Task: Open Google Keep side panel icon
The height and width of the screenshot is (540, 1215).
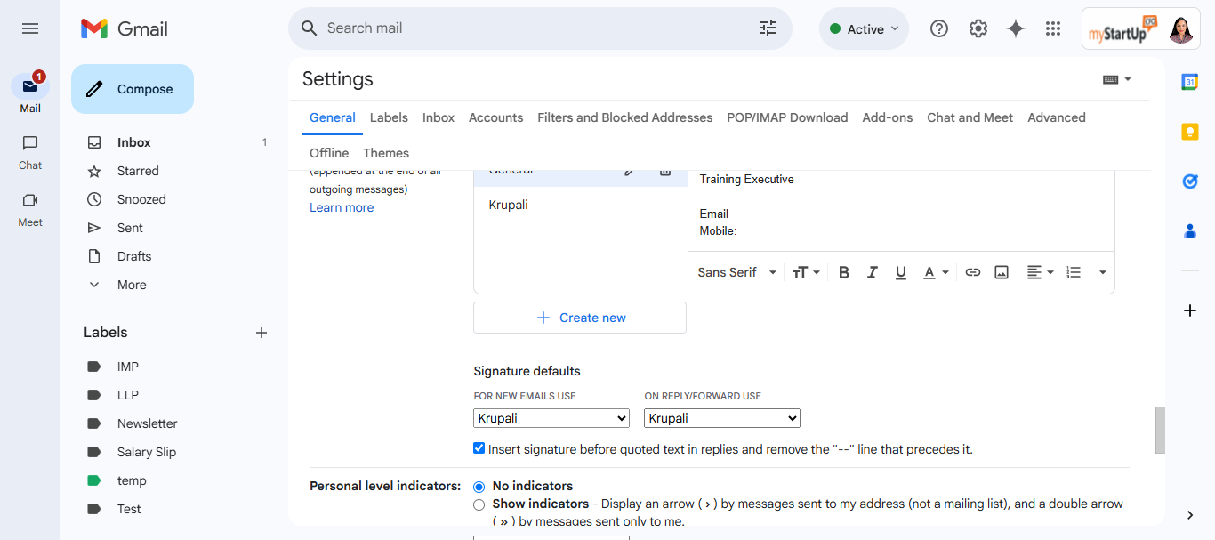Action: [x=1190, y=132]
